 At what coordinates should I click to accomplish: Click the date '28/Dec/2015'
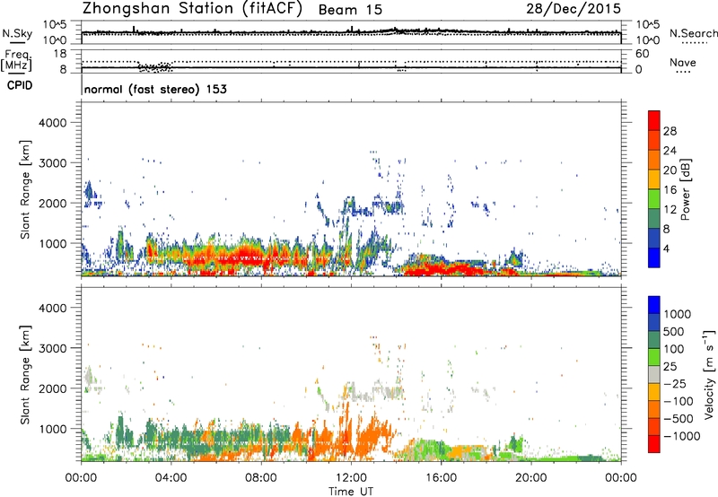(574, 9)
